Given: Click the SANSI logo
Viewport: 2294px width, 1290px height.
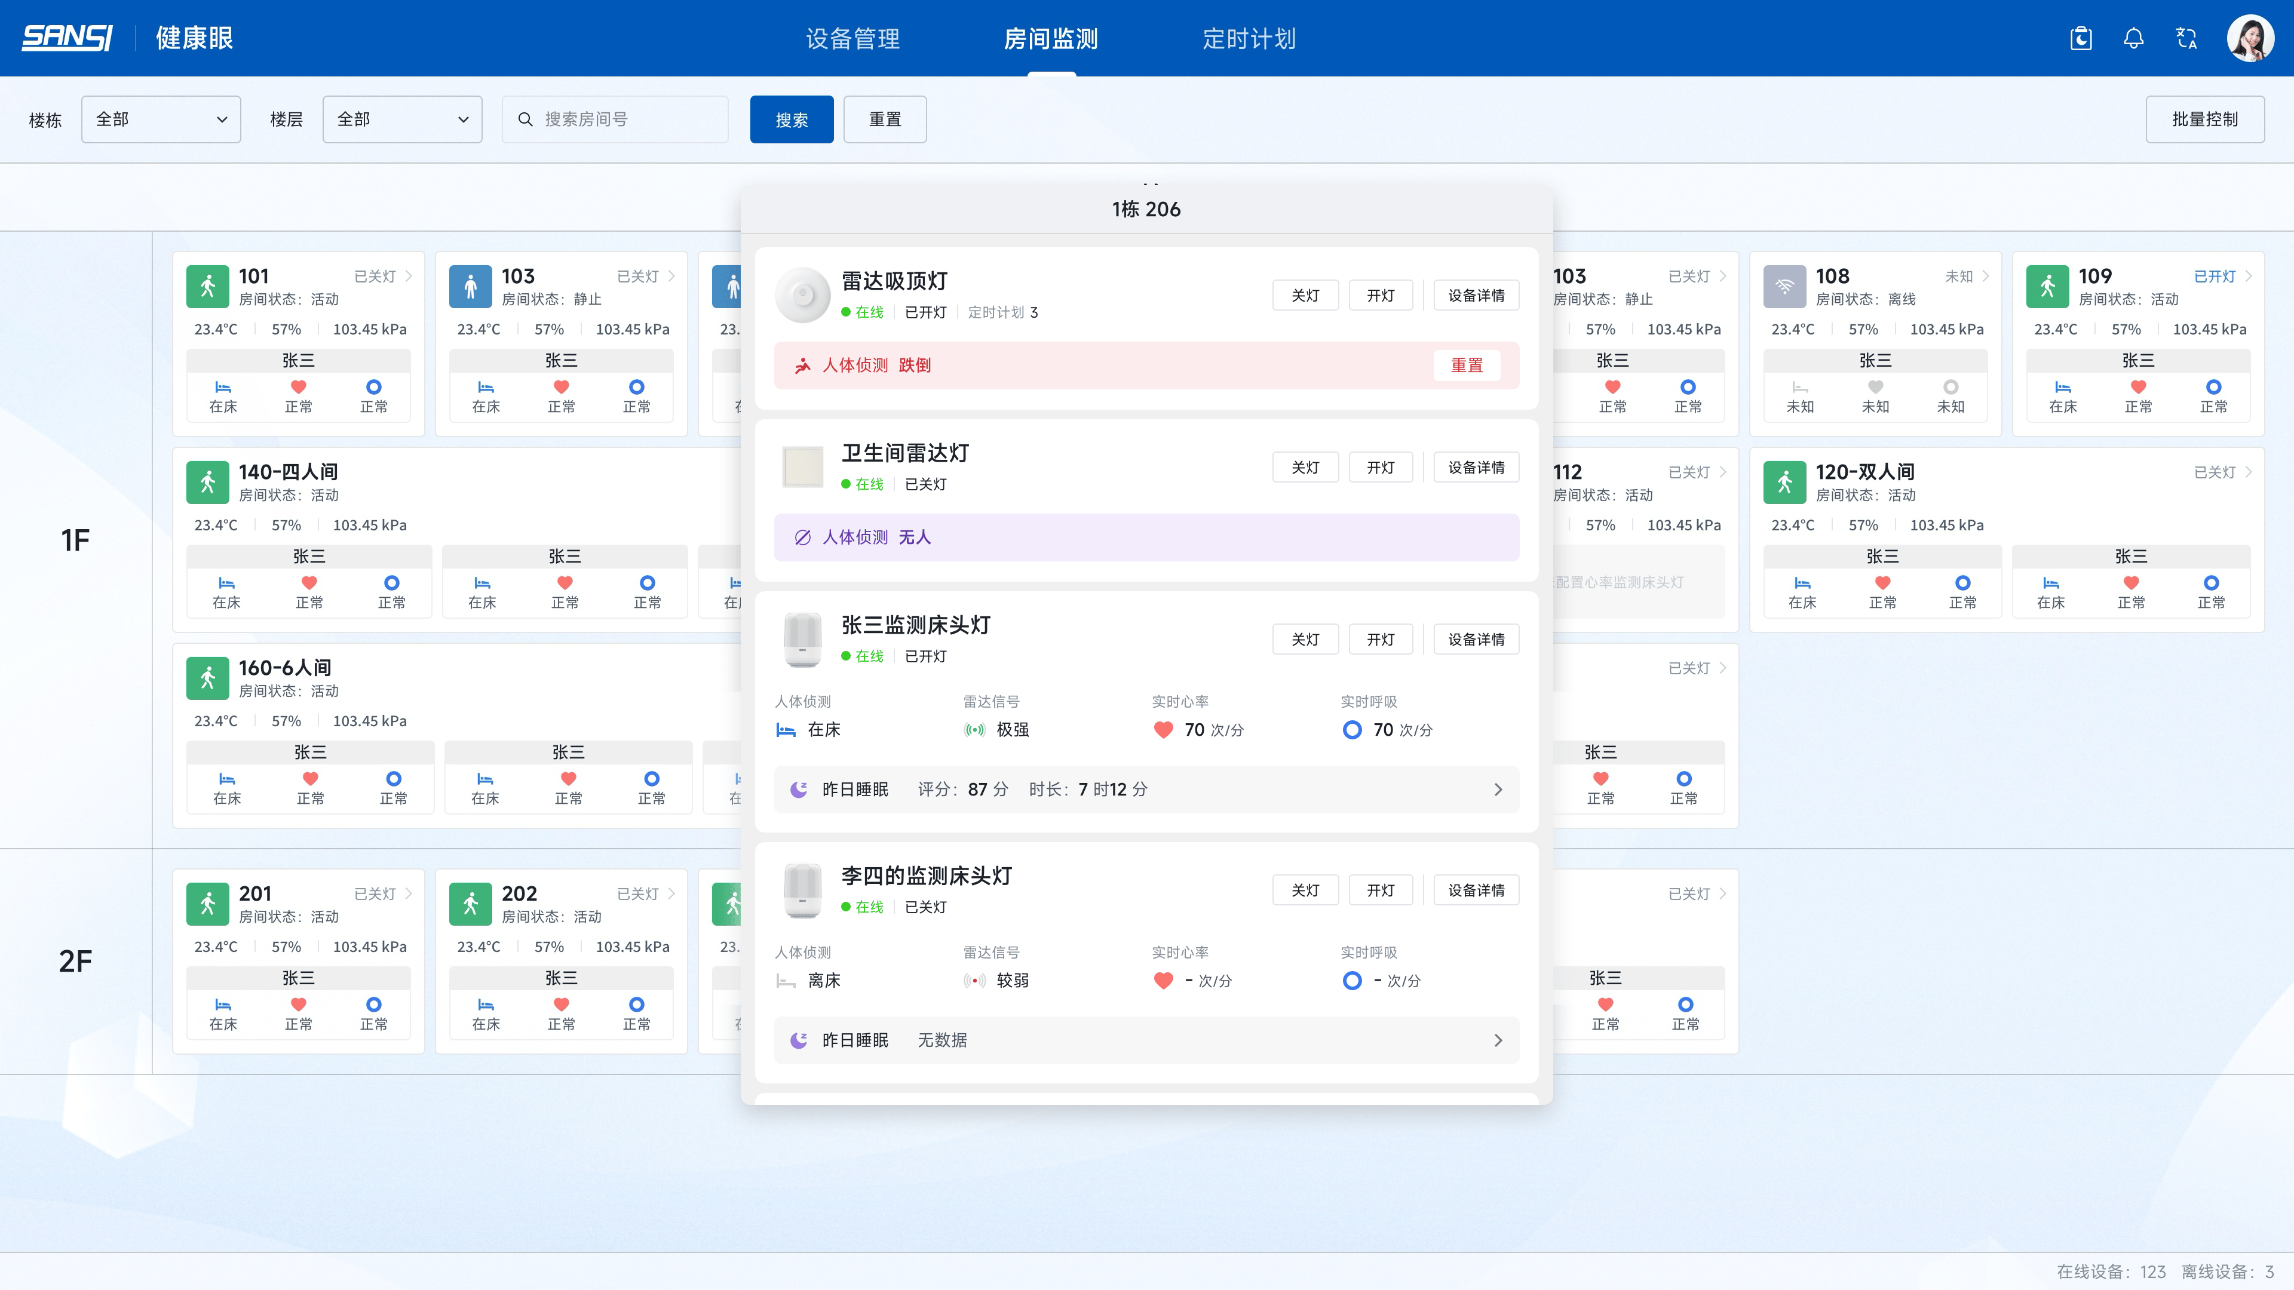Looking at the screenshot, I should (x=67, y=38).
